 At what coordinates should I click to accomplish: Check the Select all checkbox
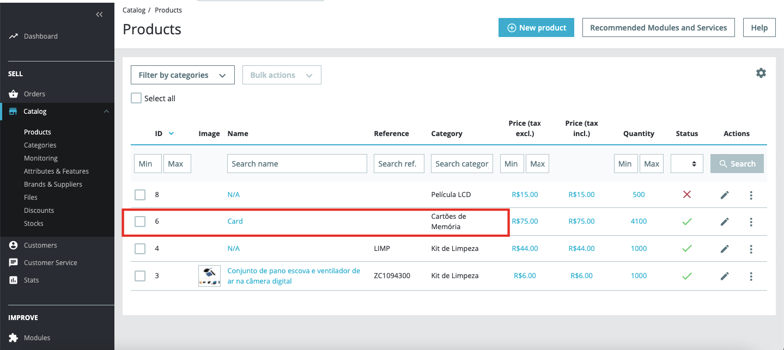[x=136, y=99]
